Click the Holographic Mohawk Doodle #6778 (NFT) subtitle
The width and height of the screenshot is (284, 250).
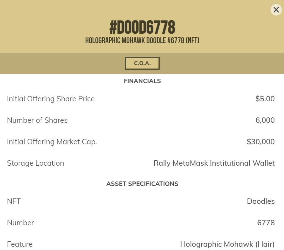coord(142,41)
